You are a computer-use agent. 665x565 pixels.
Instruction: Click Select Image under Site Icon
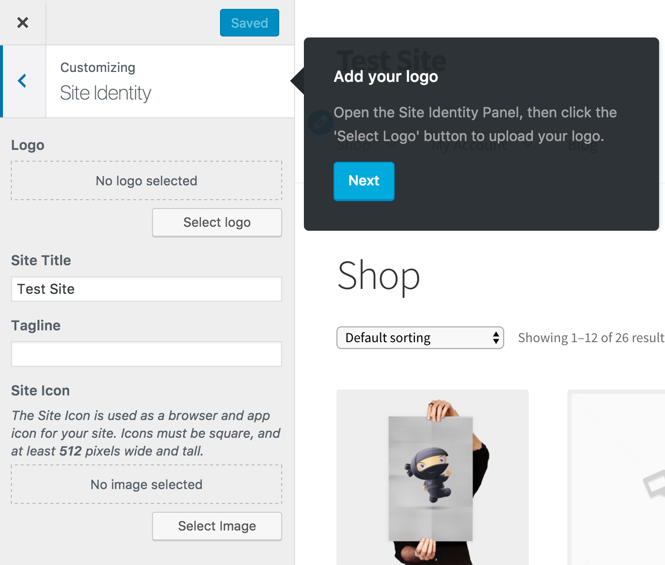pos(217,526)
